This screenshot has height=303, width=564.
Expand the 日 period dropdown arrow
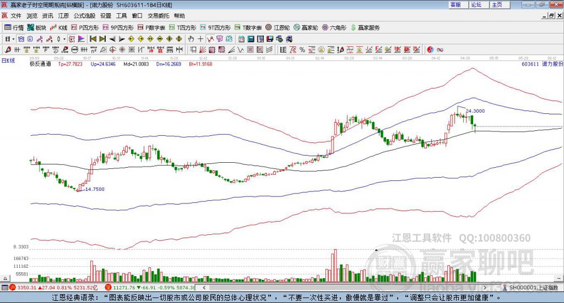coord(13,39)
